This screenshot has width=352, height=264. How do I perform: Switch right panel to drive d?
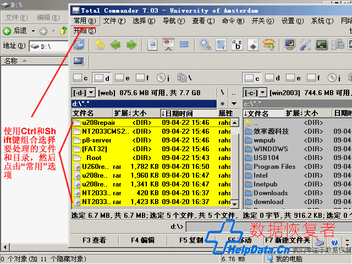tap(272, 78)
